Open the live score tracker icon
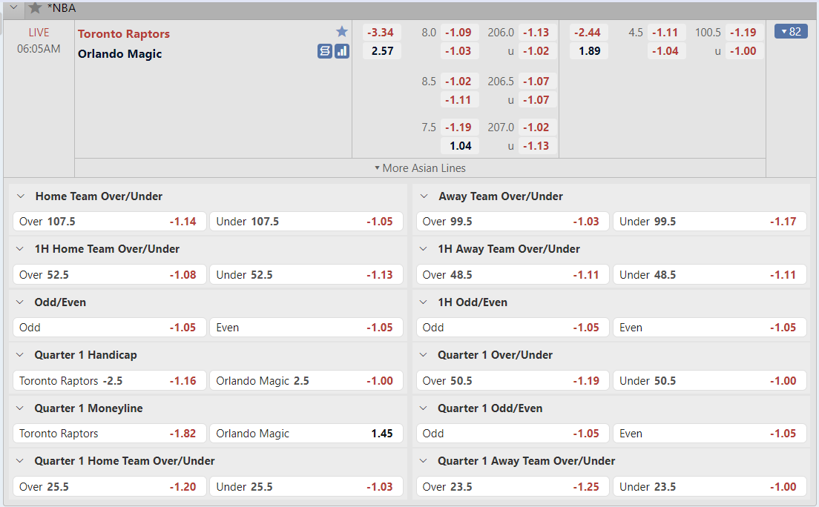 pyautogui.click(x=325, y=51)
